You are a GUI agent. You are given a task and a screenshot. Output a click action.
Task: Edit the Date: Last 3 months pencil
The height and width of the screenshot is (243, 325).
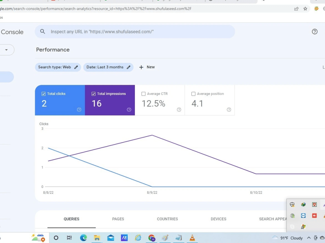click(x=128, y=67)
